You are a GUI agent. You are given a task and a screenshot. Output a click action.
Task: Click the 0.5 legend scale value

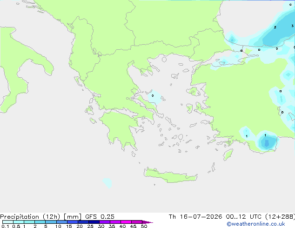[x=16, y=226]
